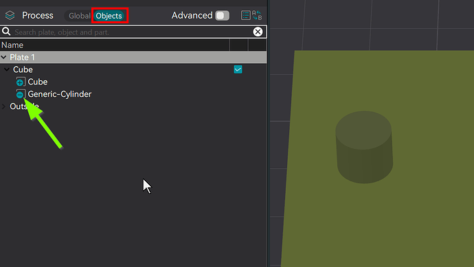
Task: Switch to the Global tab
Action: click(79, 16)
